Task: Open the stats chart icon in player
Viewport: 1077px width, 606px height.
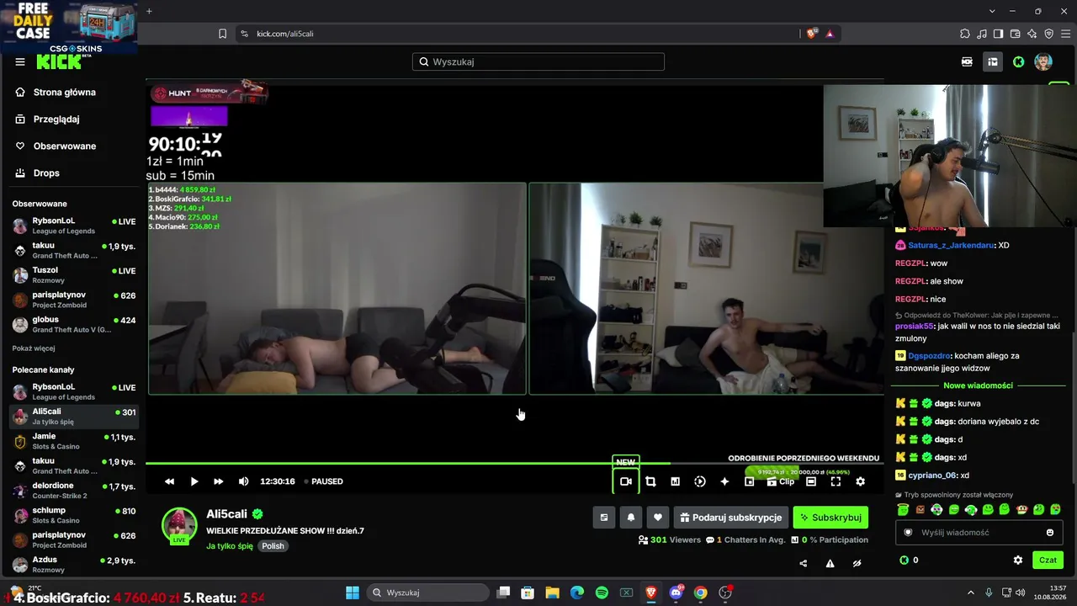Action: coord(675,481)
